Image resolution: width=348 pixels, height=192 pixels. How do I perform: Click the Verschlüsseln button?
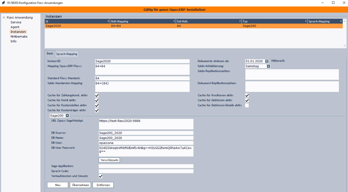tap(109, 160)
